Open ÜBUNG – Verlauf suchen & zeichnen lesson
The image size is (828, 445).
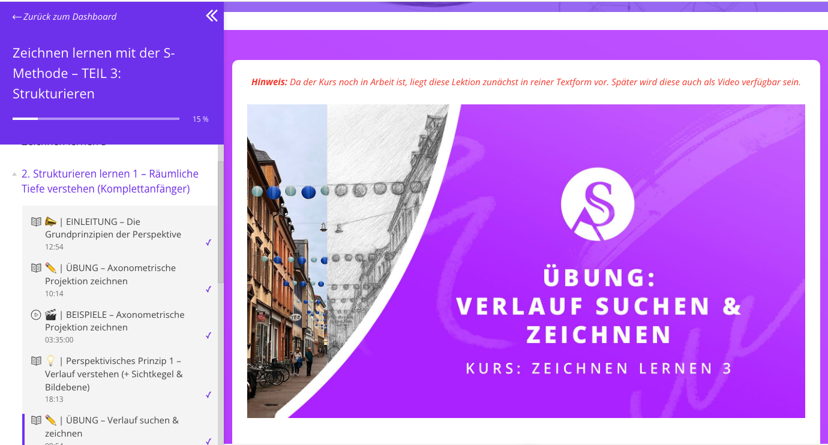pos(112,426)
